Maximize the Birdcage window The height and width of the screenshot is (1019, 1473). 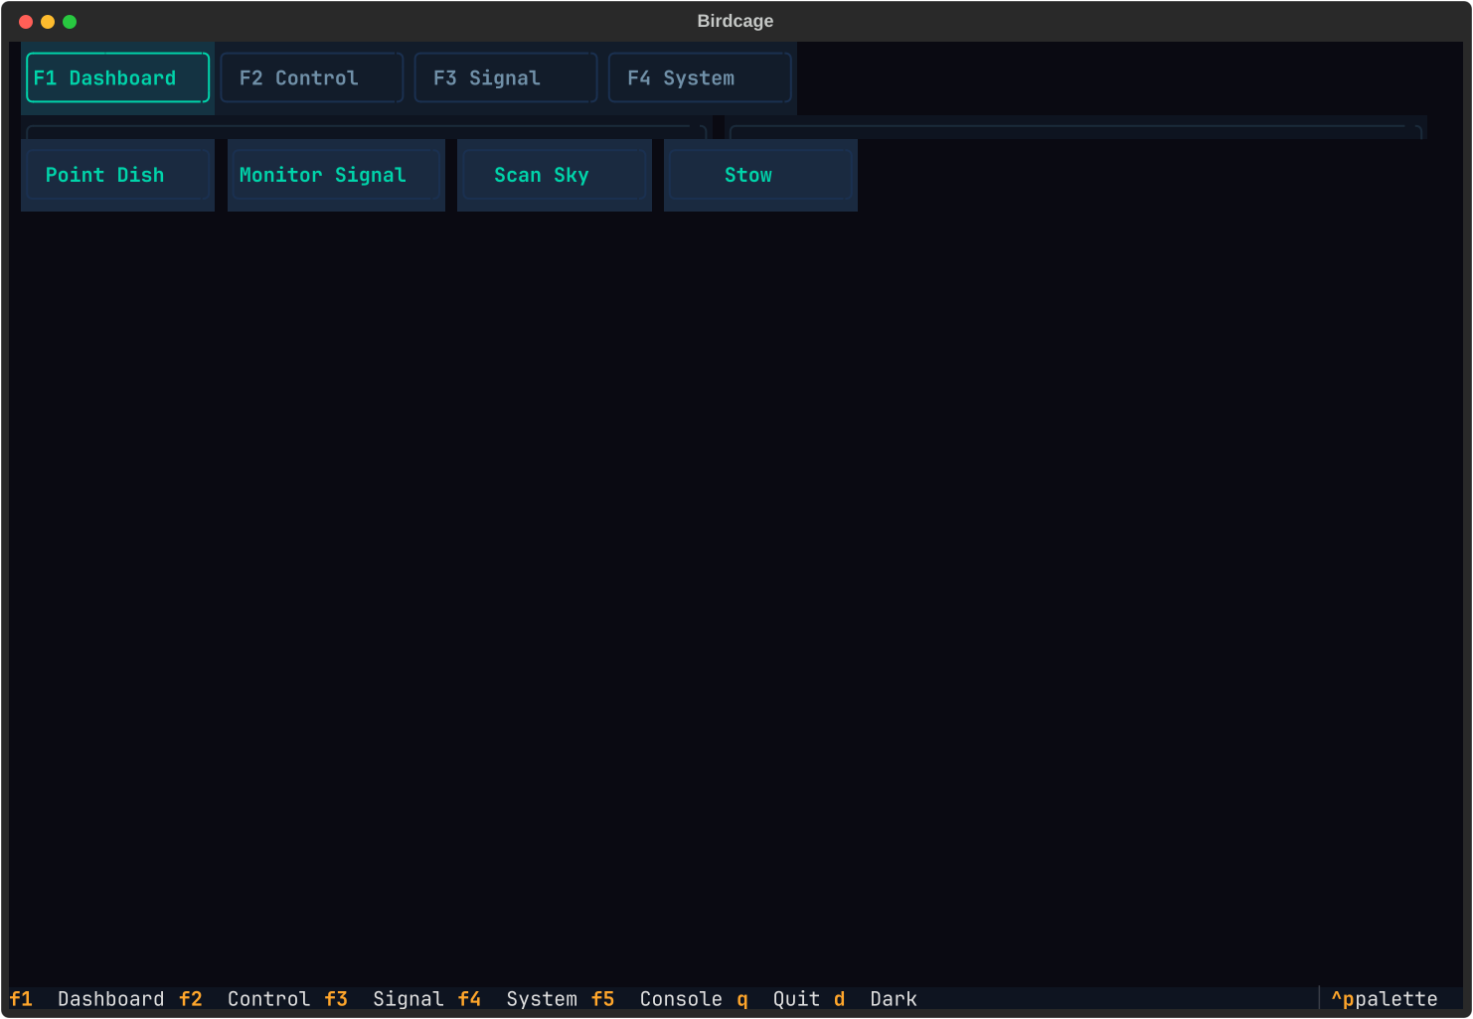click(70, 22)
